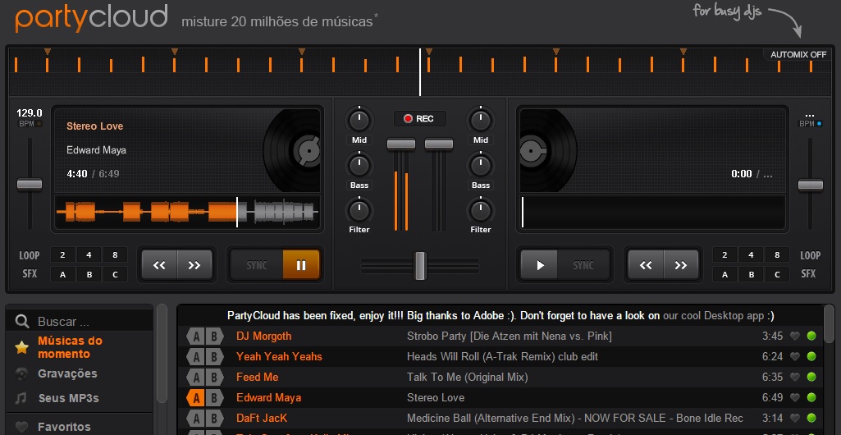
Task: Click fast-forward button on right deck
Action: point(681,265)
